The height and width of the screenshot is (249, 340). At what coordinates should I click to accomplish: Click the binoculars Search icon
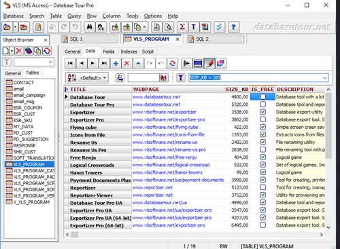[x=89, y=27]
